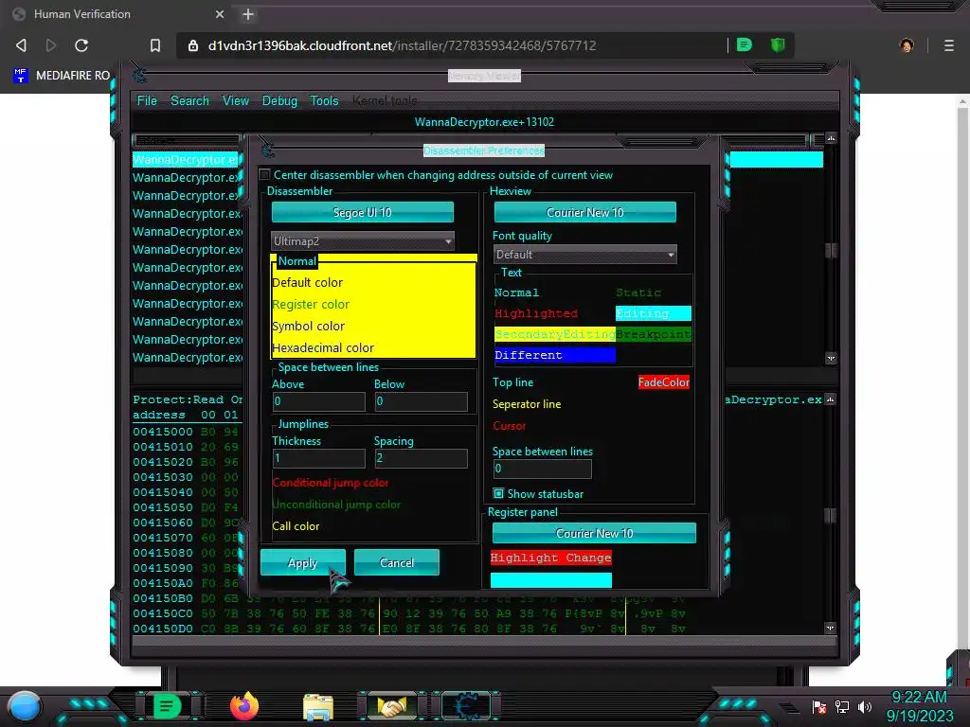Open Firefox from the taskbar

[x=243, y=706]
